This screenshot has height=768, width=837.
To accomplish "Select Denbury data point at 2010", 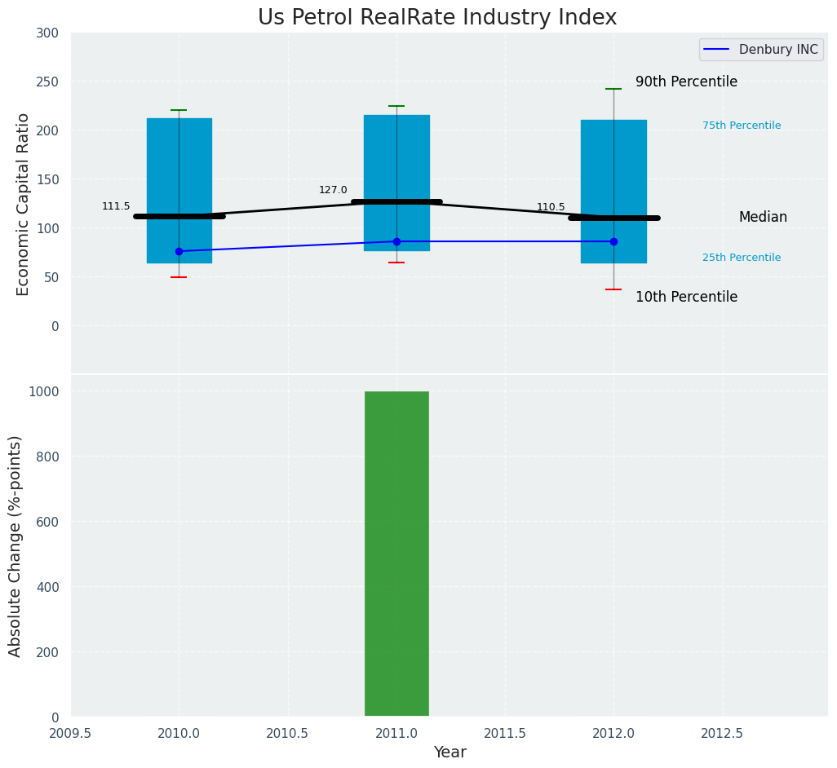I will (179, 251).
